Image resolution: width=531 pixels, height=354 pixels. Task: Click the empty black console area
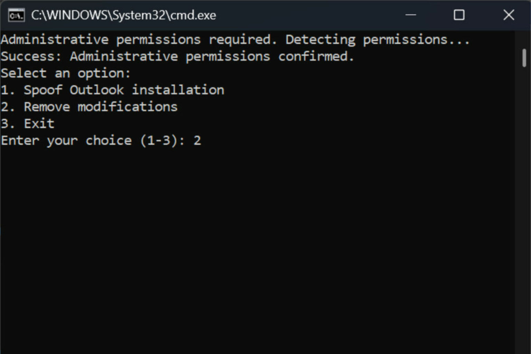(259, 249)
